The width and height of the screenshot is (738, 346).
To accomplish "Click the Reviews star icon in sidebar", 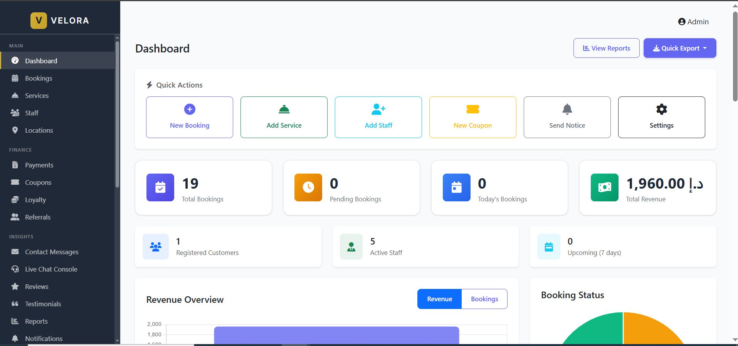I will (15, 286).
